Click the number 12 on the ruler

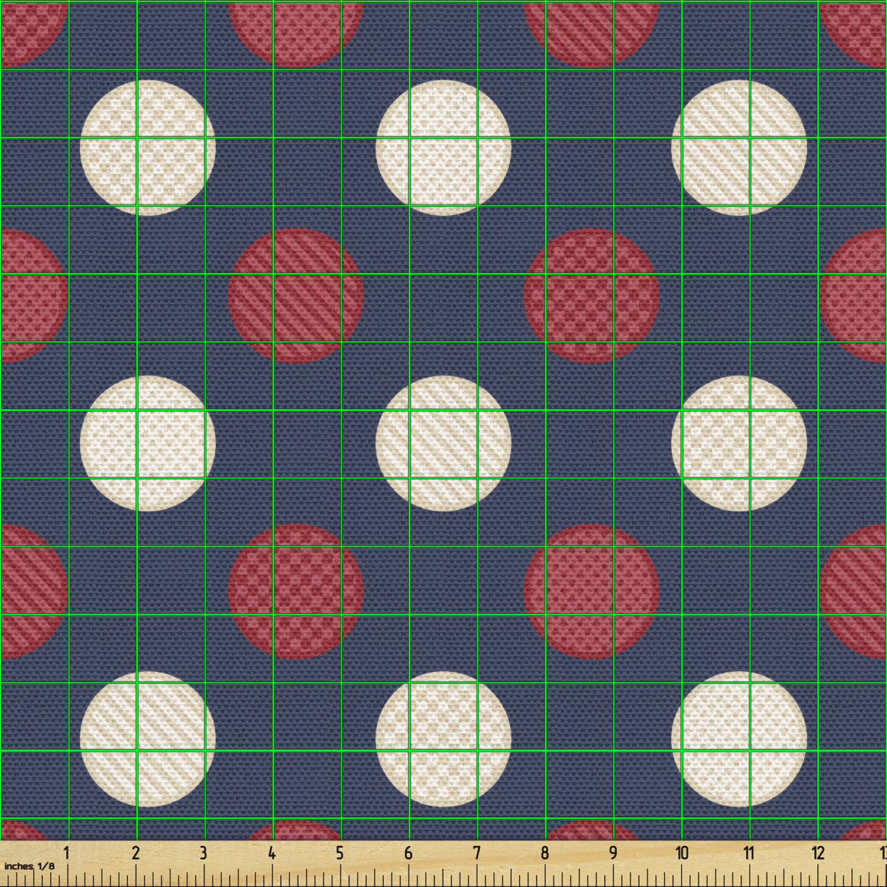[818, 853]
